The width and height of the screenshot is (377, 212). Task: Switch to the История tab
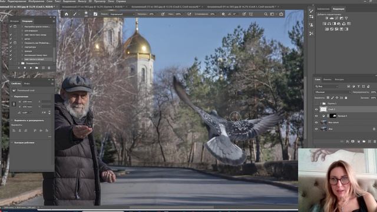click(14, 21)
